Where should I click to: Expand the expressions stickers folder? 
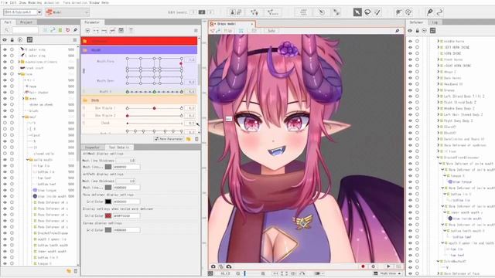pos(19,62)
